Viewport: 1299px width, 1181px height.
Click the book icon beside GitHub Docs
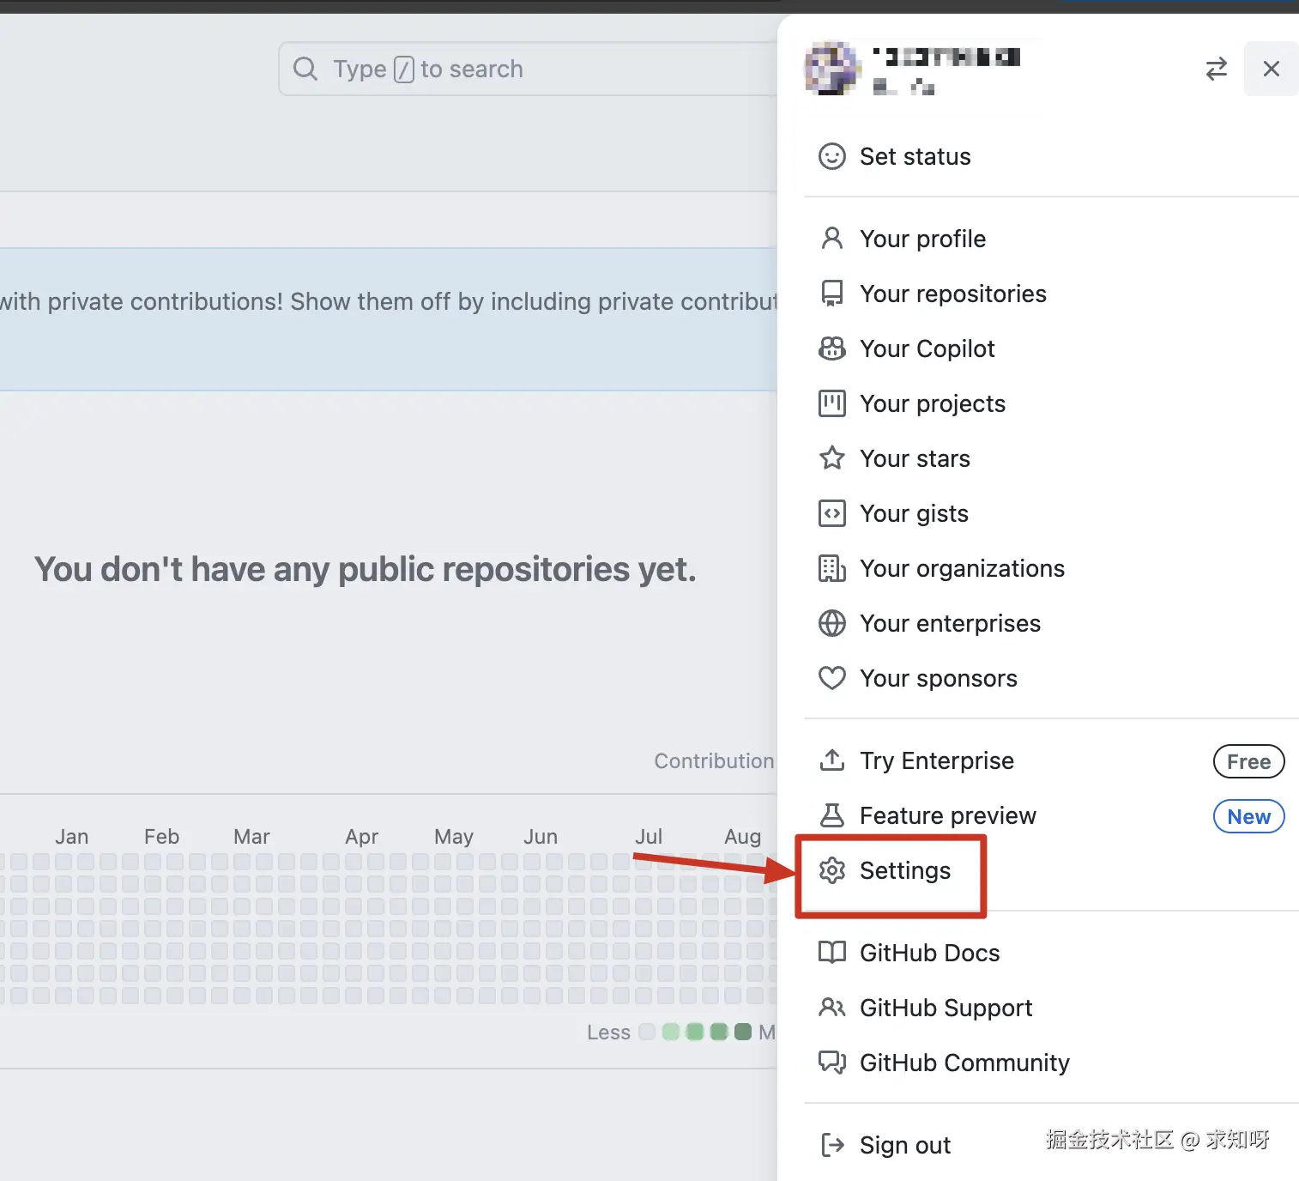pos(831,953)
